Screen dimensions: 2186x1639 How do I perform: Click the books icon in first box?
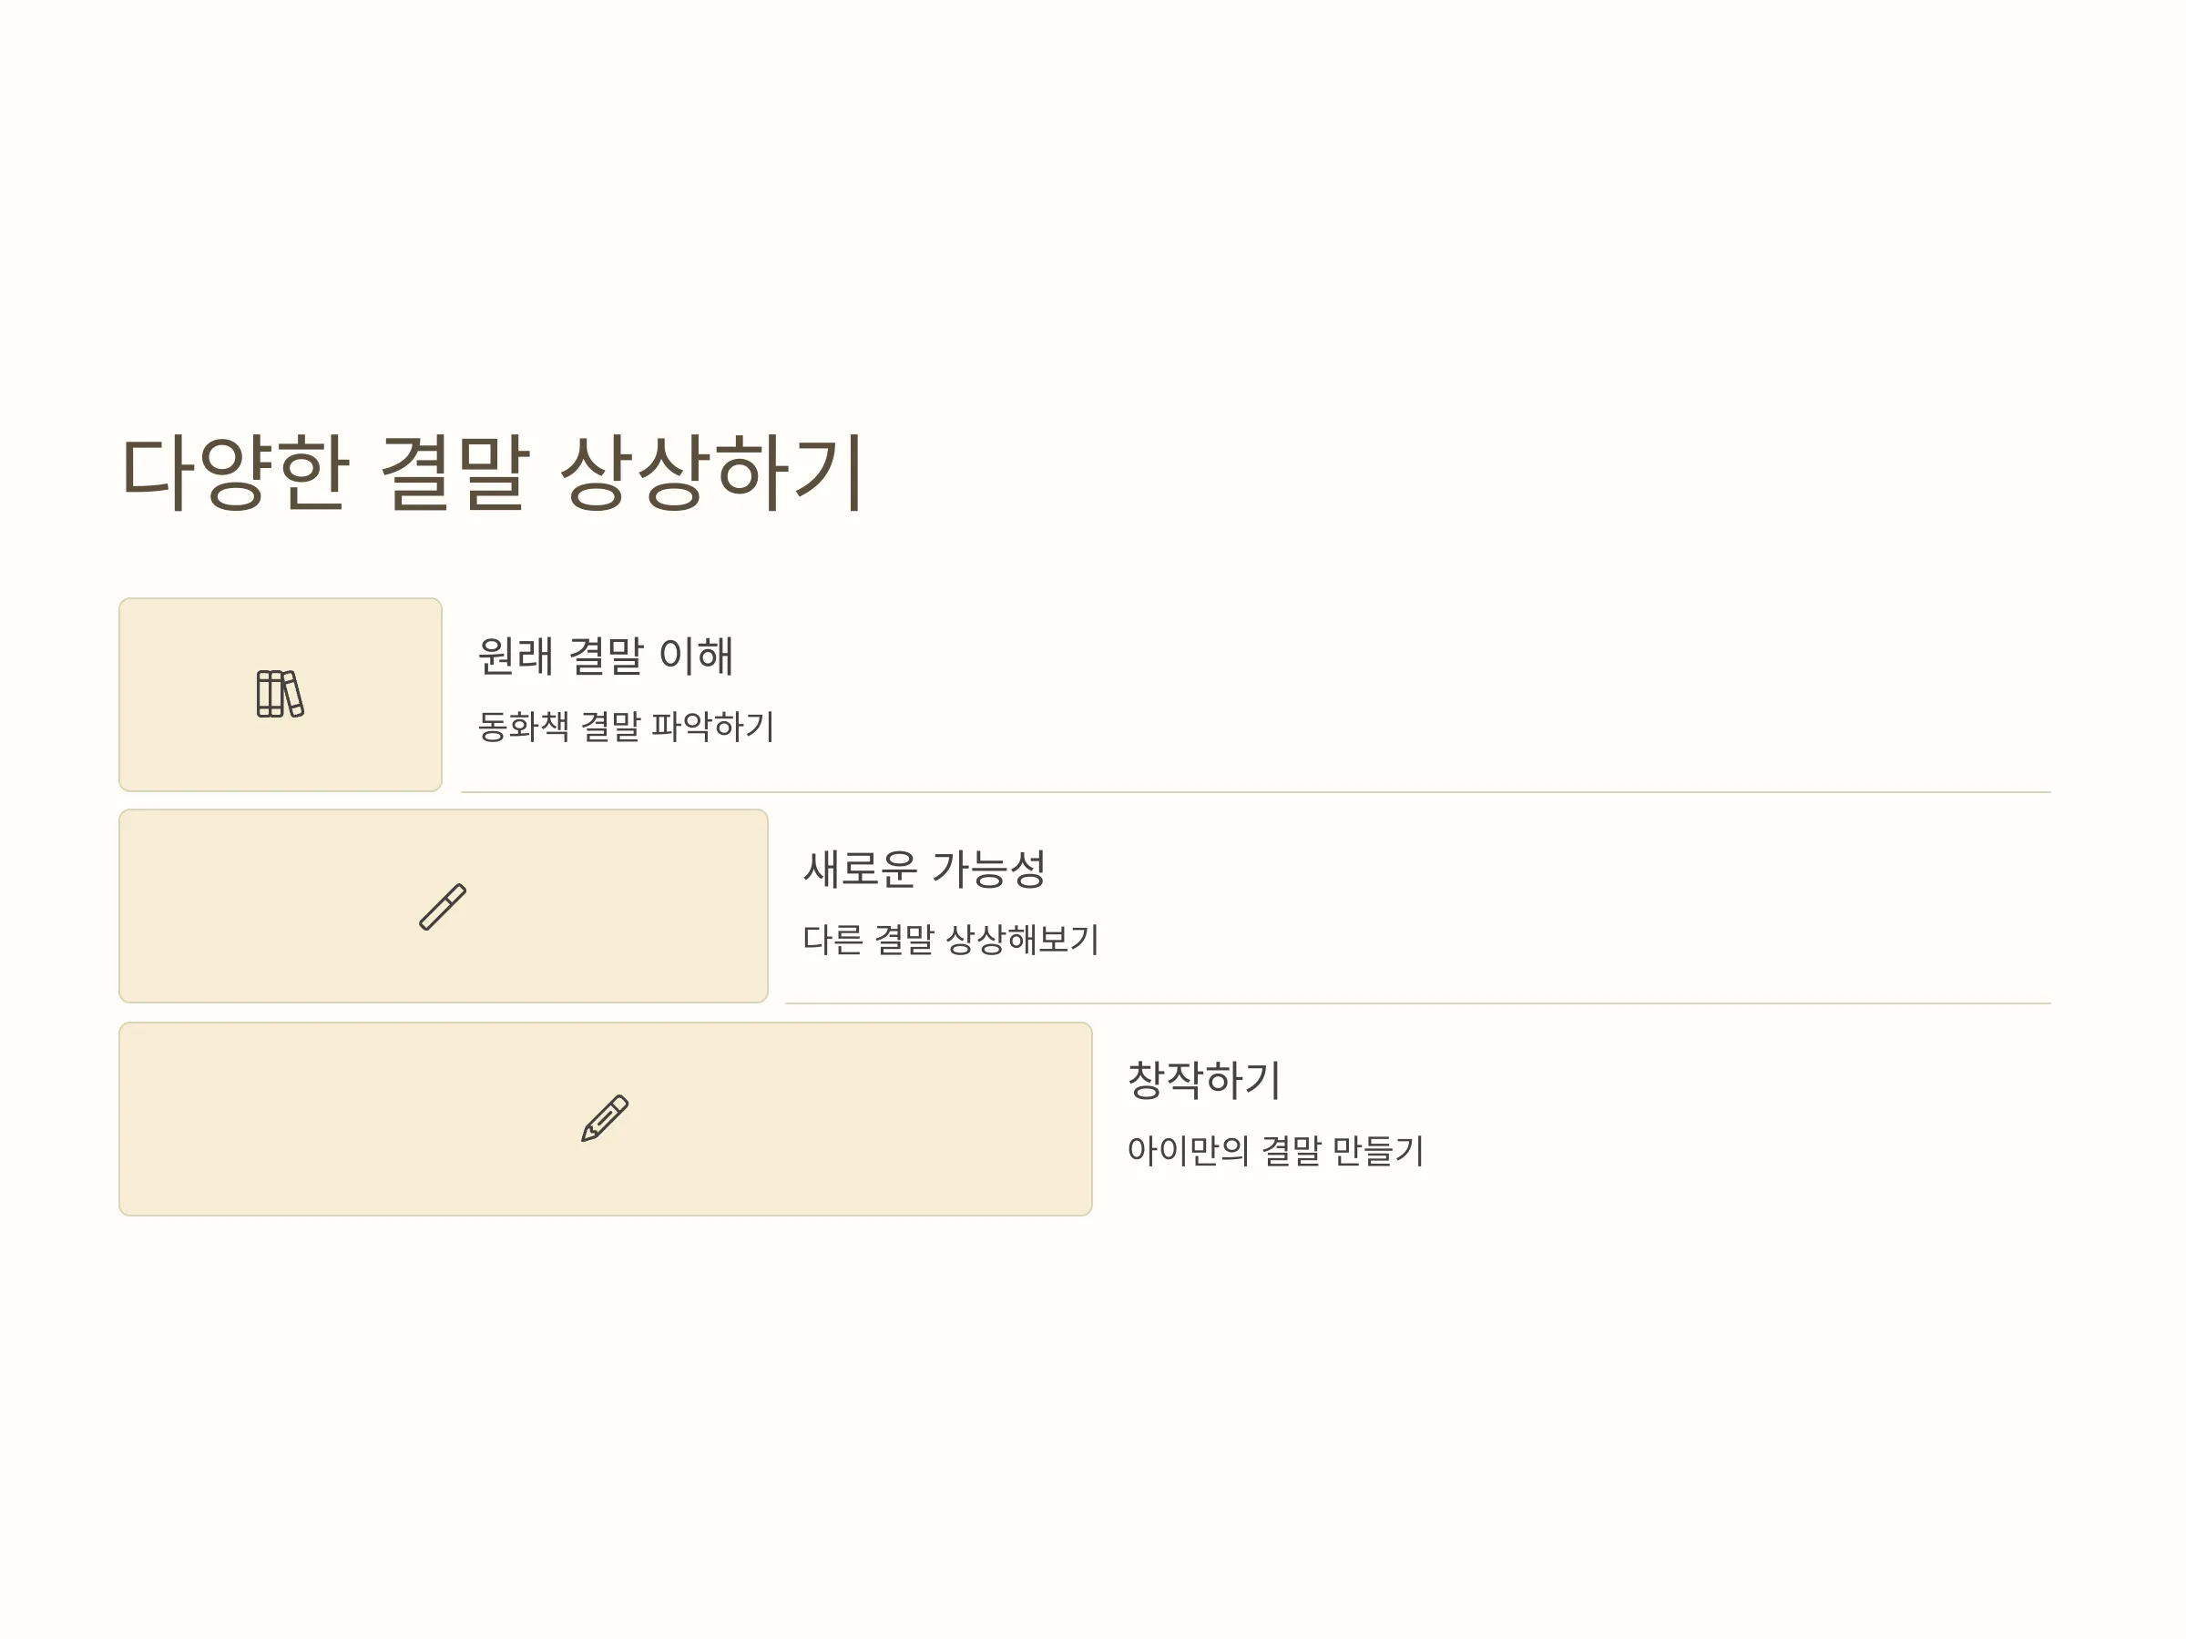[x=280, y=694]
